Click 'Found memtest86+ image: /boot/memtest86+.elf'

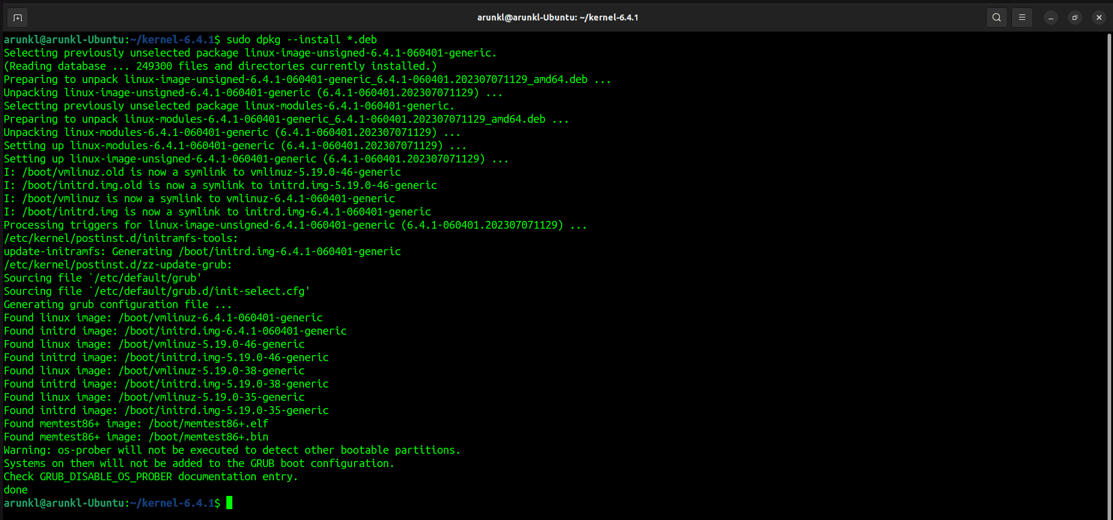tap(136, 424)
